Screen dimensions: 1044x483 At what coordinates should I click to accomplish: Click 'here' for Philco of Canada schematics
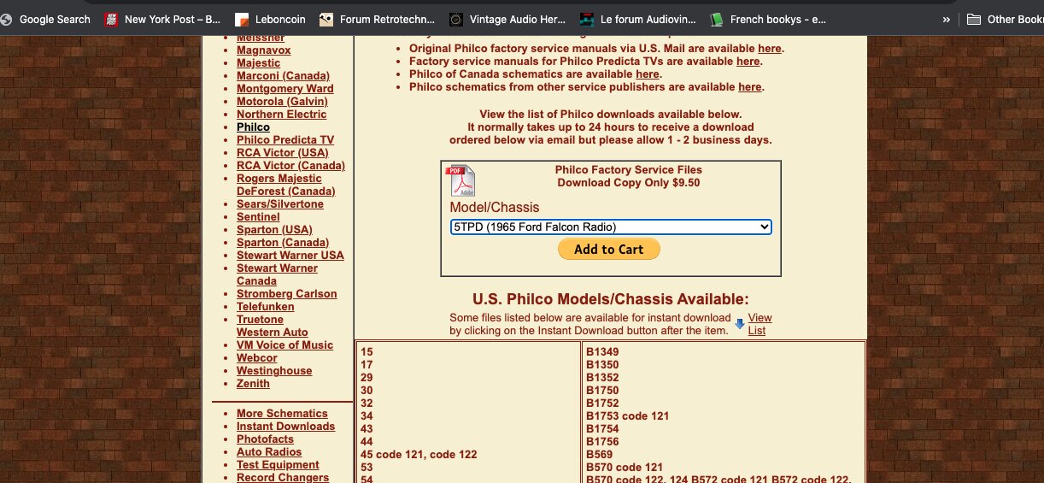pos(648,74)
